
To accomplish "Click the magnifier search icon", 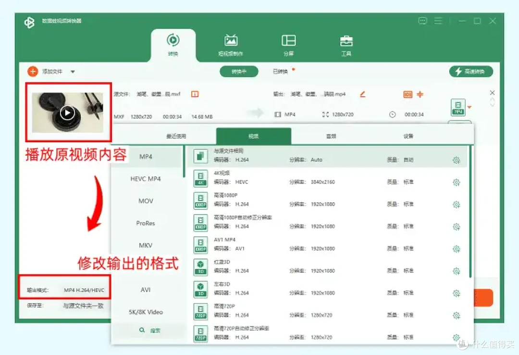I will [x=142, y=330].
